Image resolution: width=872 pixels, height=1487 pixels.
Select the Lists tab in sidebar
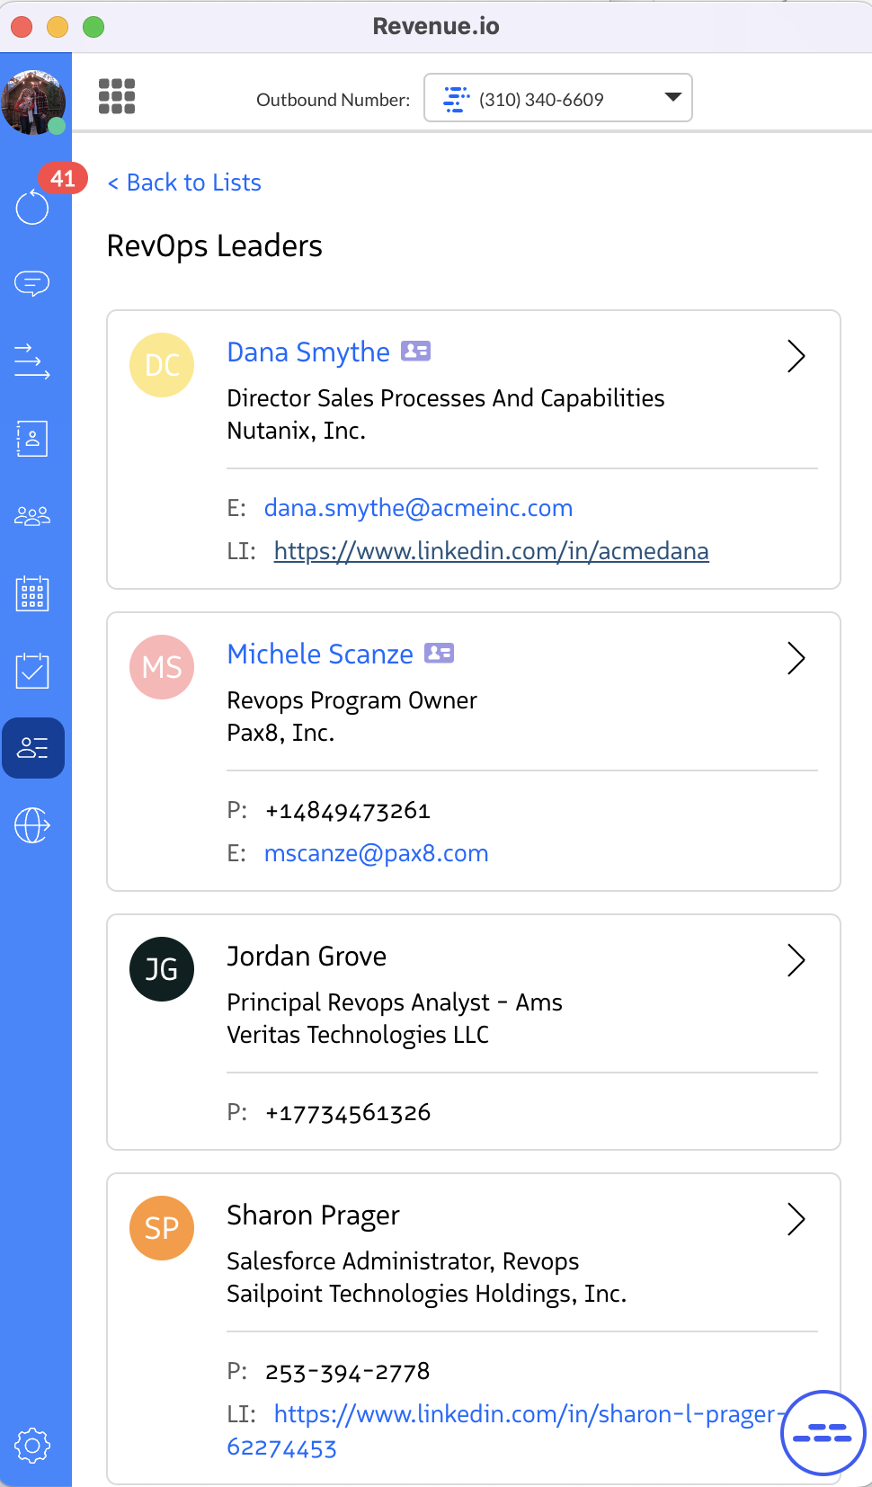(33, 748)
